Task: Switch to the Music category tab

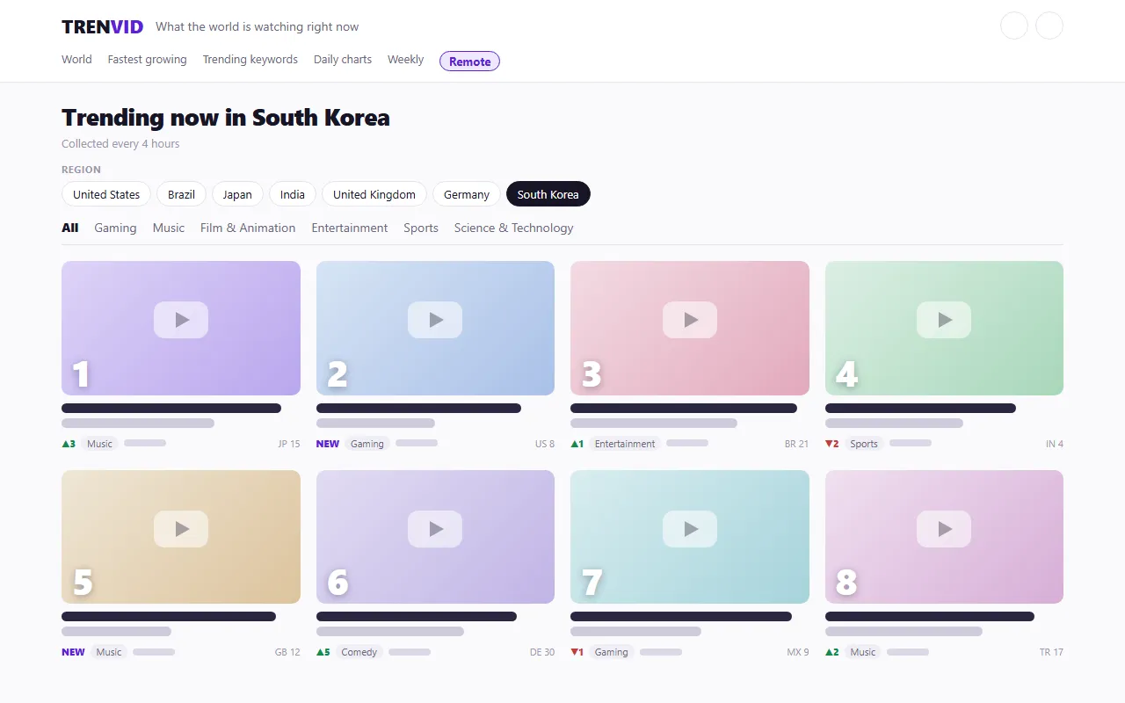Action: point(169,228)
